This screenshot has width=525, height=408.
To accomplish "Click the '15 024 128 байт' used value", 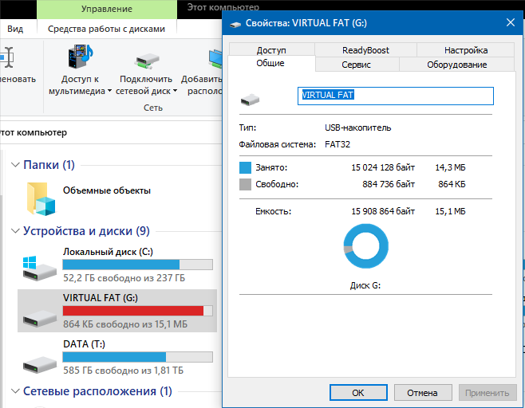I will pos(383,167).
